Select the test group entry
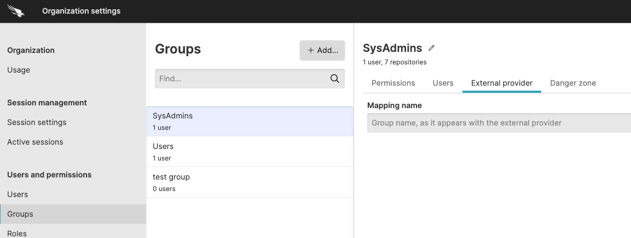 click(250, 182)
